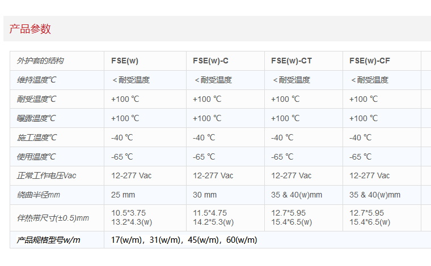Click the 维持温度℃ row label
The image size is (431, 266).
(x=36, y=80)
